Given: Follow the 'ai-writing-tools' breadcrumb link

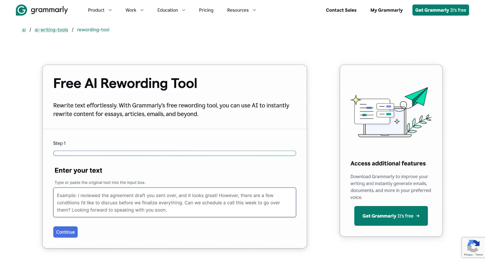Looking at the screenshot, I should pos(51,30).
